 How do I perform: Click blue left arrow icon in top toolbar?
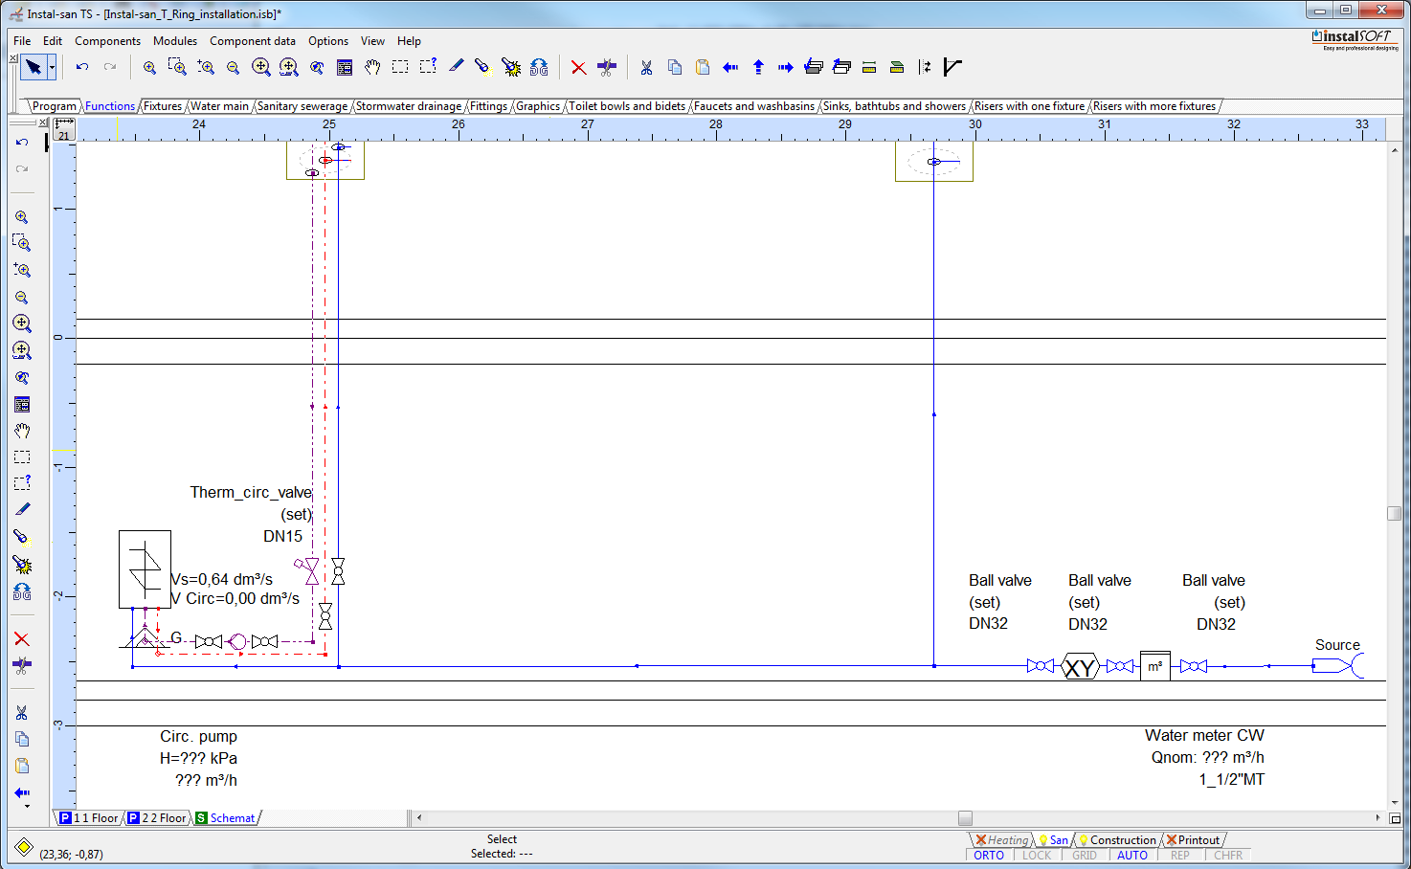(729, 67)
